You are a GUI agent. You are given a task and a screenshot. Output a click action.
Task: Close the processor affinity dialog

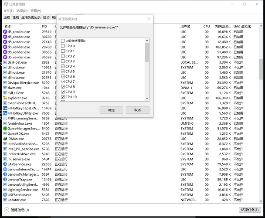148,19
